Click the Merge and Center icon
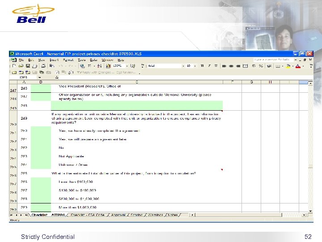 (x=245, y=66)
